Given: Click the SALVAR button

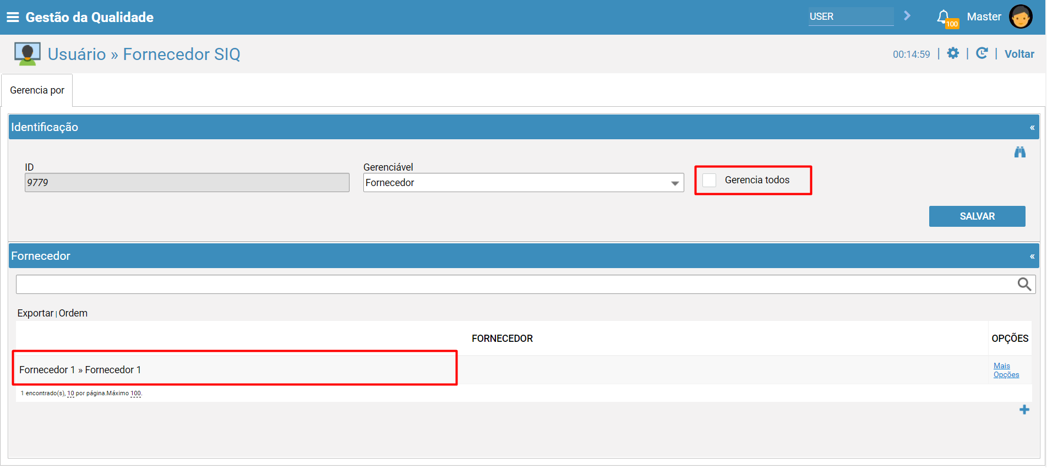Looking at the screenshot, I should click(x=977, y=216).
